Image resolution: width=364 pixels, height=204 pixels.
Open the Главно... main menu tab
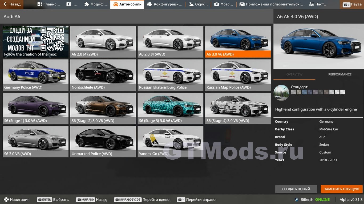(x=49, y=4)
